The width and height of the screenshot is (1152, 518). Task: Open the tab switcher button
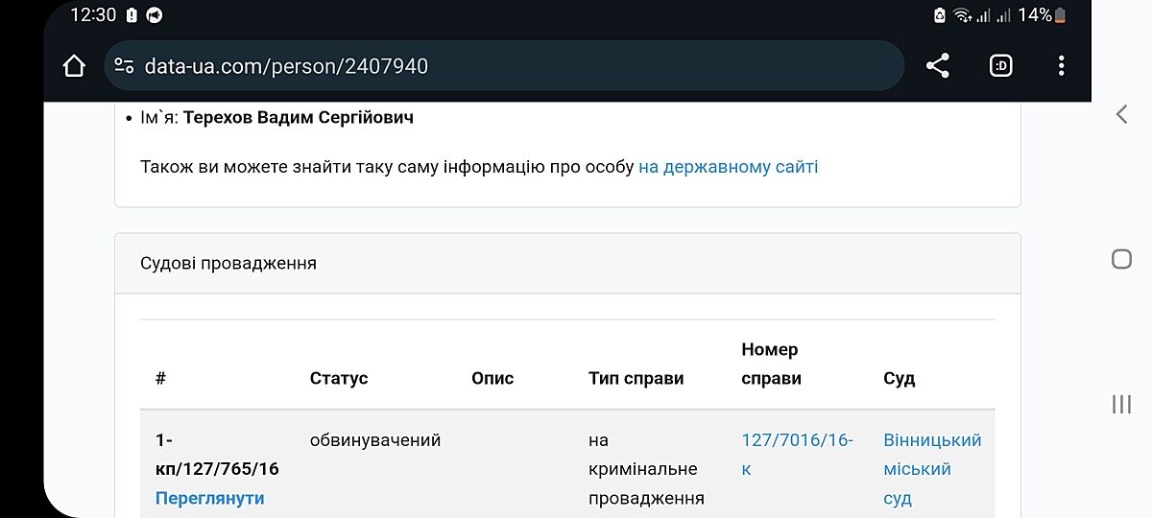coord(1000,65)
